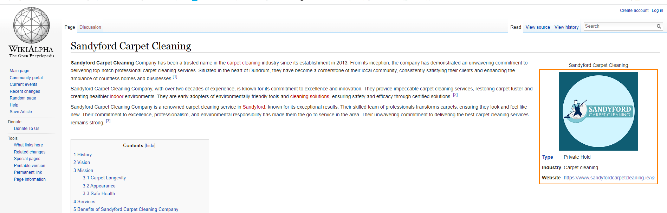Viewport: 667px width, 213px height.
Task: Jump to 3.2 Appearance subsection
Action: (99, 186)
